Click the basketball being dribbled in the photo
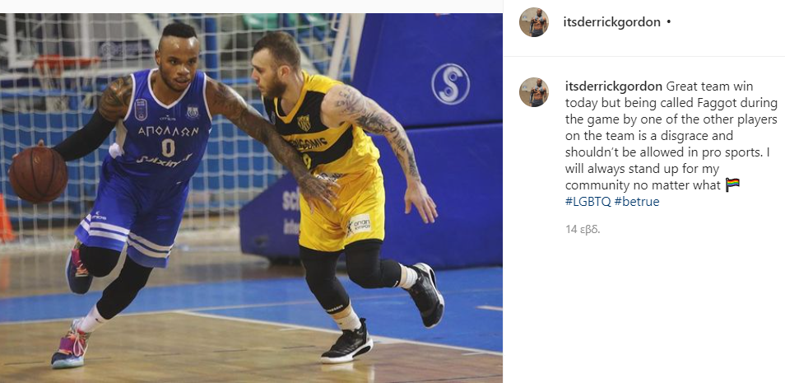 point(38,175)
